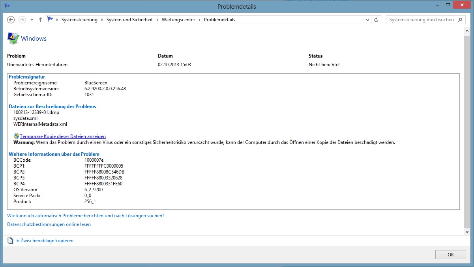Open Temporäre Kopie dieser Dateien anzeigen
Image resolution: width=474 pixels, height=267 pixels.
pyautogui.click(x=63, y=136)
